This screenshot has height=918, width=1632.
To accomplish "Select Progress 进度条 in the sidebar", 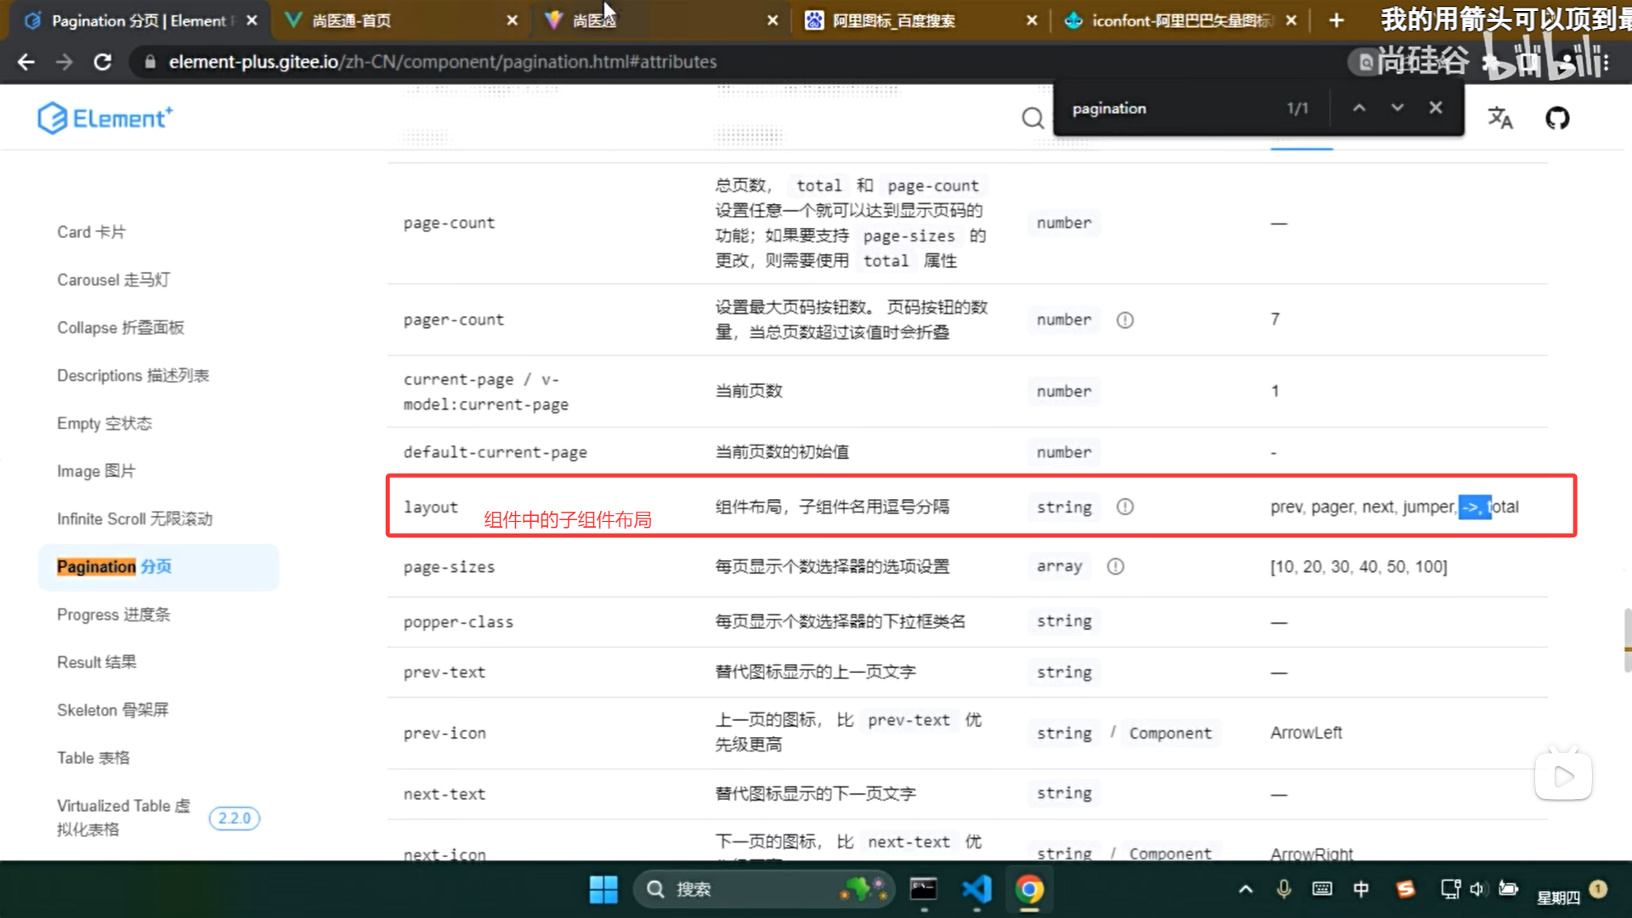I will point(112,615).
